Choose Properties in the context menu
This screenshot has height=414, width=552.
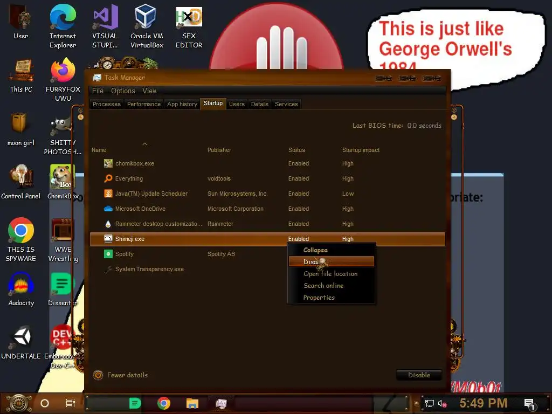click(332, 298)
